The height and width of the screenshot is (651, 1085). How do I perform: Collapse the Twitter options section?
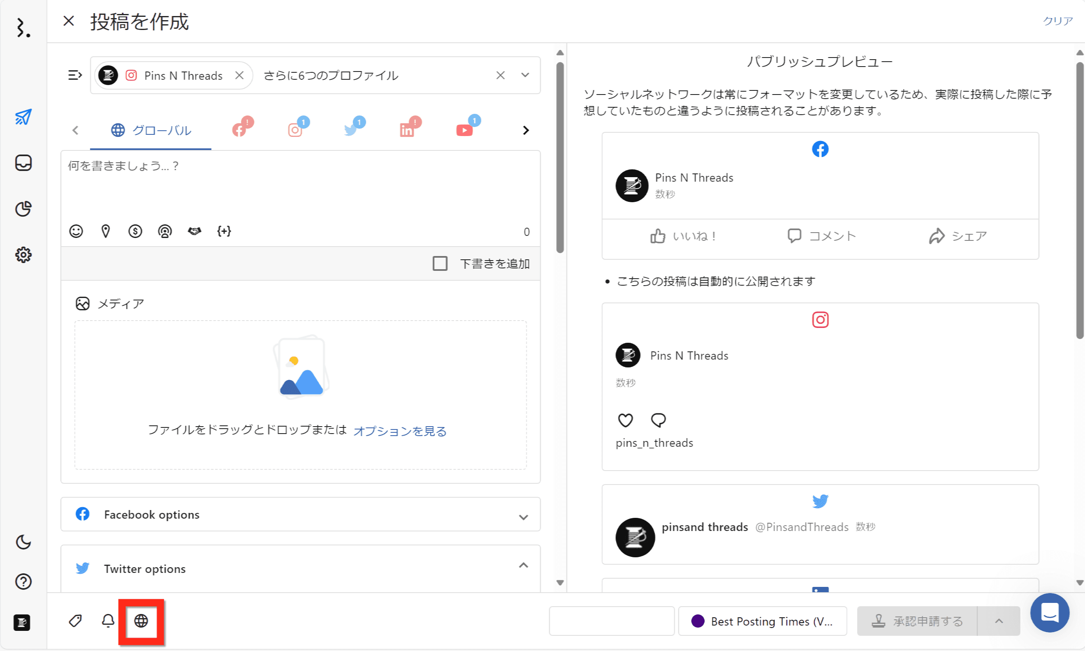[523, 566]
